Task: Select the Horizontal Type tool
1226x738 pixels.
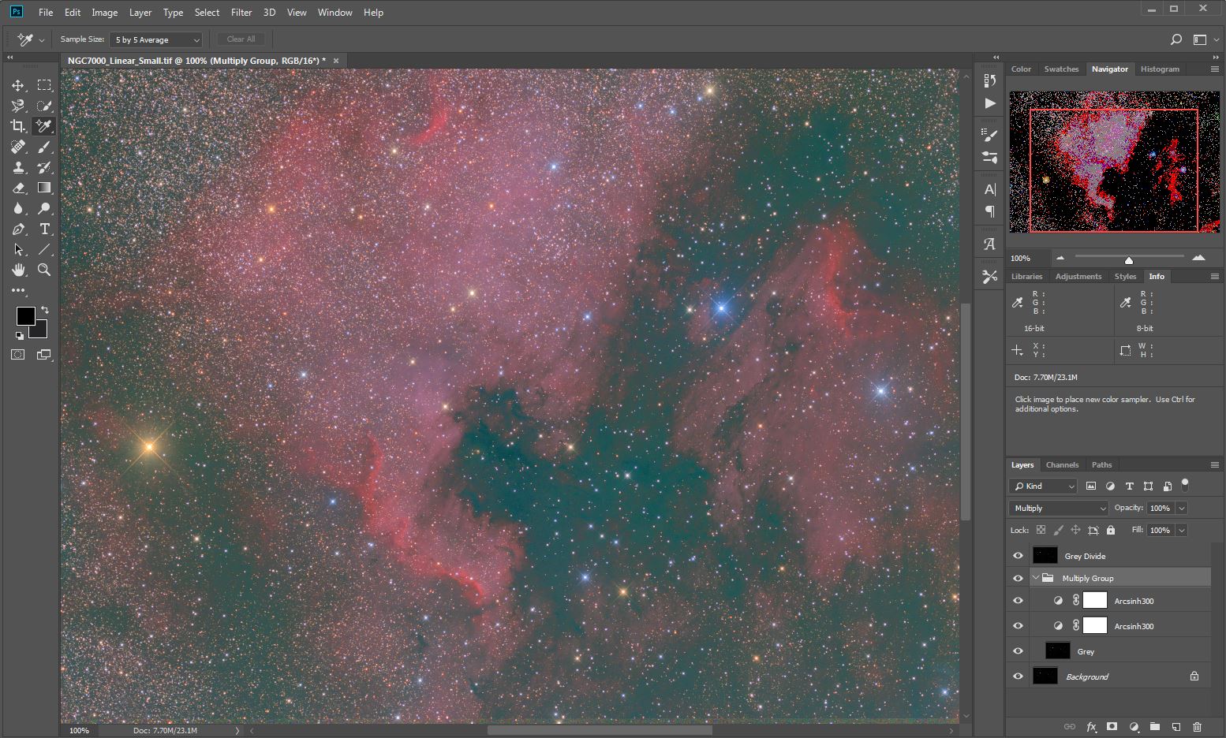Action: (45, 229)
